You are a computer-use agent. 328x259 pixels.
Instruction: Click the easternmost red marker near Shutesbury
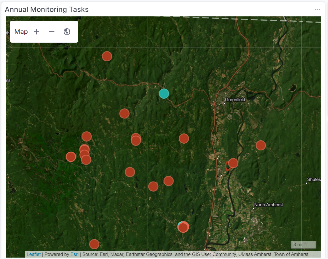tap(261, 145)
